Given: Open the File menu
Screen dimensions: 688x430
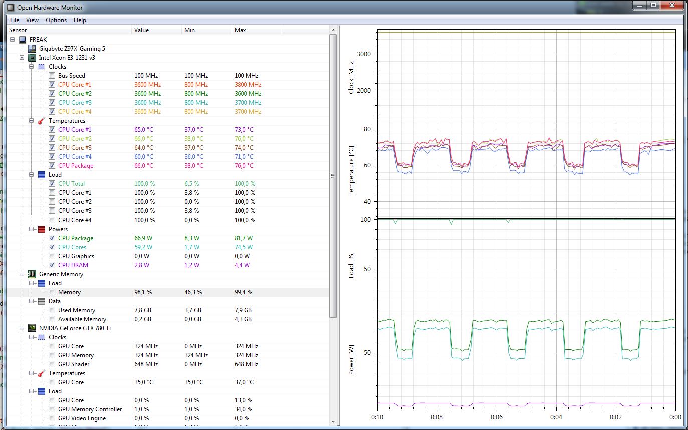Looking at the screenshot, I should pos(15,20).
